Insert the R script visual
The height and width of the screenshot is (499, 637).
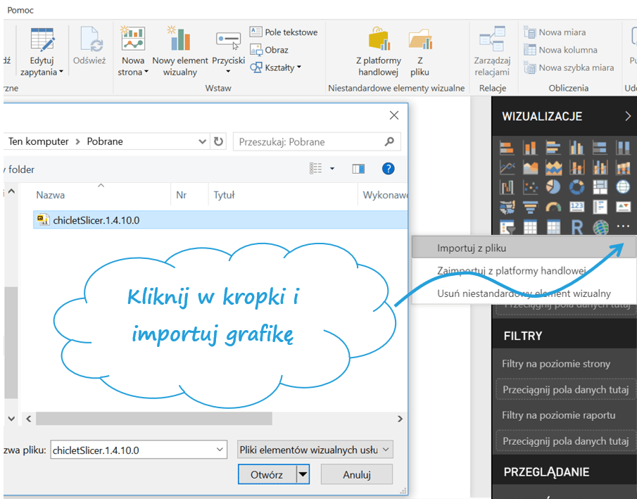click(576, 227)
